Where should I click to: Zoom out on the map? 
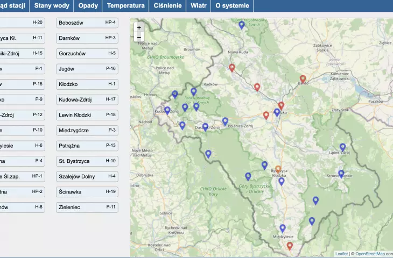coord(139,37)
